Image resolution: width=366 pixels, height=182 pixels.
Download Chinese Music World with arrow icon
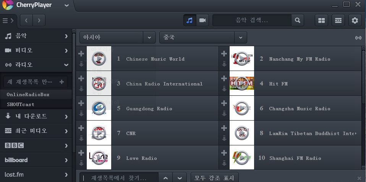(81, 64)
